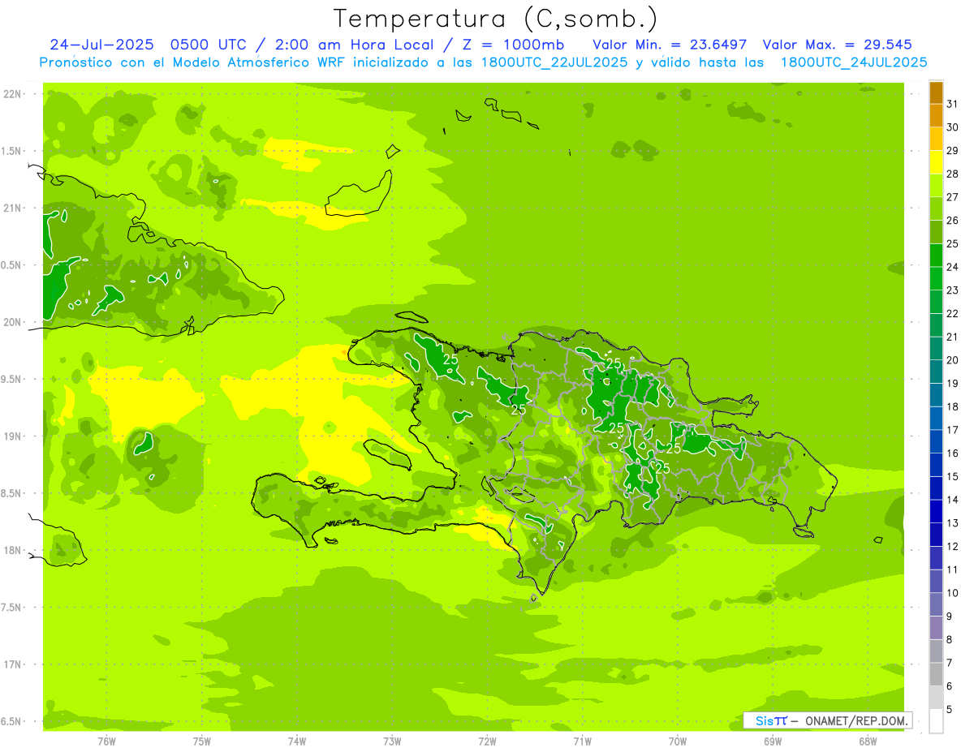Click the 73W longitude axis label

(392, 741)
